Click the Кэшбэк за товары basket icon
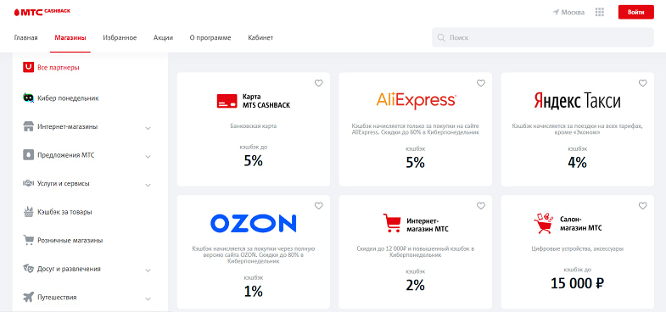 (x=28, y=212)
